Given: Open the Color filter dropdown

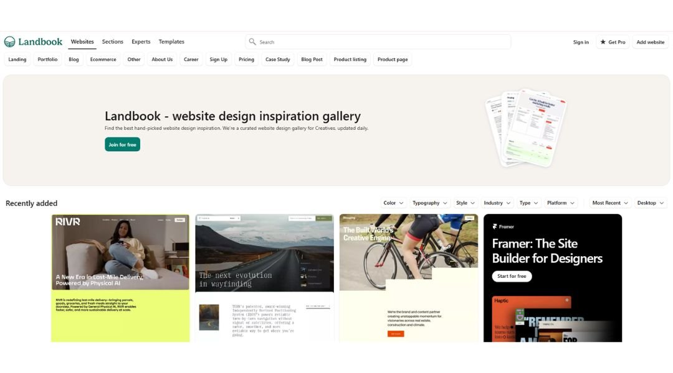Looking at the screenshot, I should 393,203.
